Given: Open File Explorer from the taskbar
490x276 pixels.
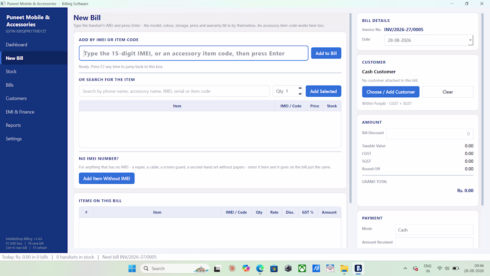Looking at the screenshot, I should click(344, 268).
